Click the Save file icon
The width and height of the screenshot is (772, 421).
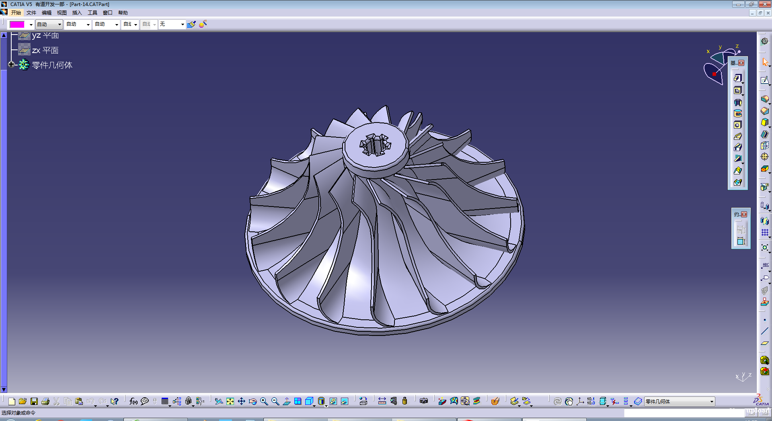point(34,401)
